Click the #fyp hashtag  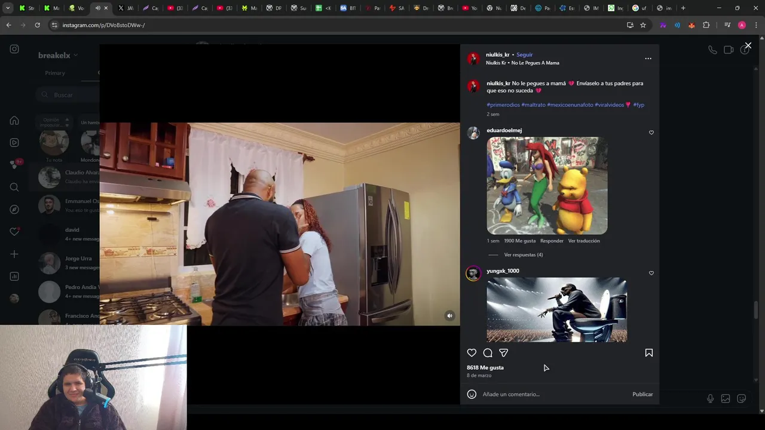point(638,105)
